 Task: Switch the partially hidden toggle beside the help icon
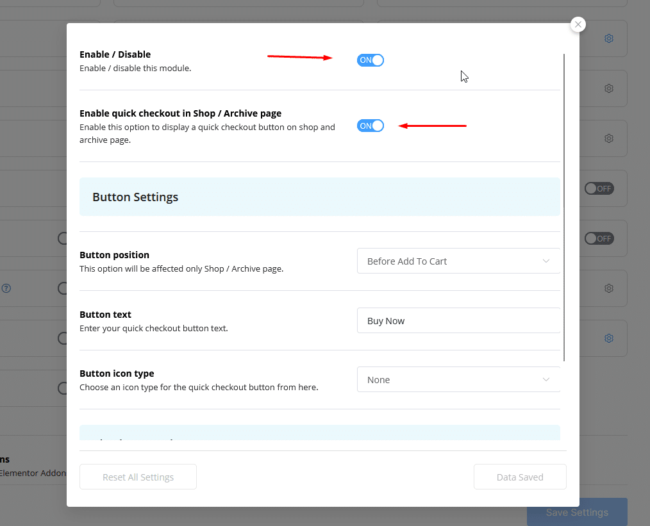click(x=63, y=288)
